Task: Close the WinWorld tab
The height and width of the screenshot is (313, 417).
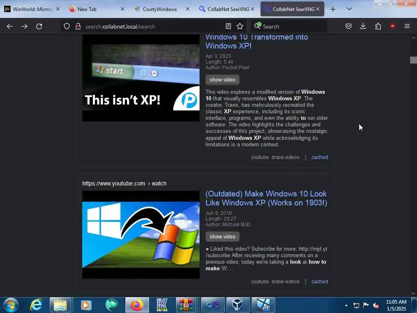Action: [x=58, y=9]
